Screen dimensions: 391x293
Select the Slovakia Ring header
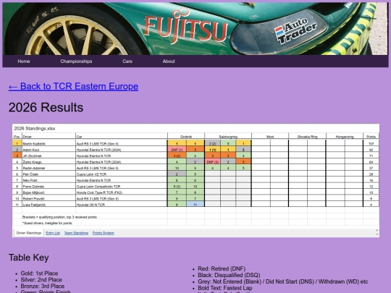pyautogui.click(x=307, y=137)
